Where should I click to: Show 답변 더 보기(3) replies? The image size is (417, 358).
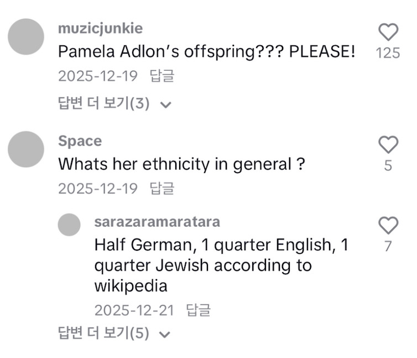point(103,103)
